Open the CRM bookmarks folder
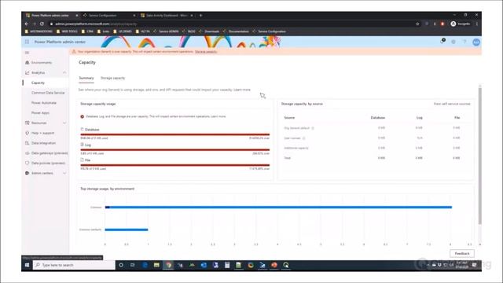Viewport: 503px width, 283px height. click(87, 31)
